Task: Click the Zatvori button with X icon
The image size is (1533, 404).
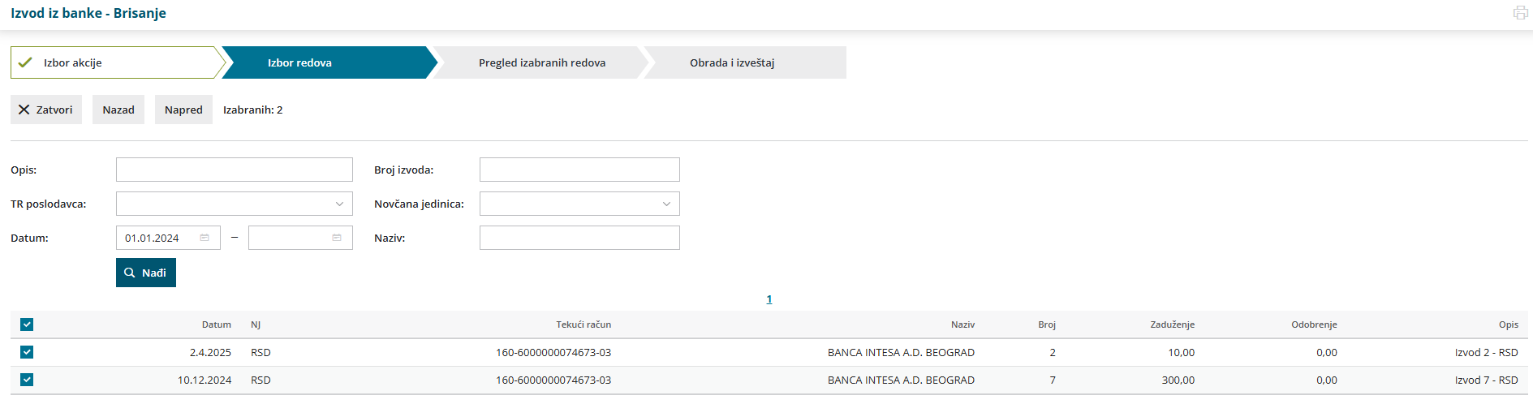Action: point(46,110)
